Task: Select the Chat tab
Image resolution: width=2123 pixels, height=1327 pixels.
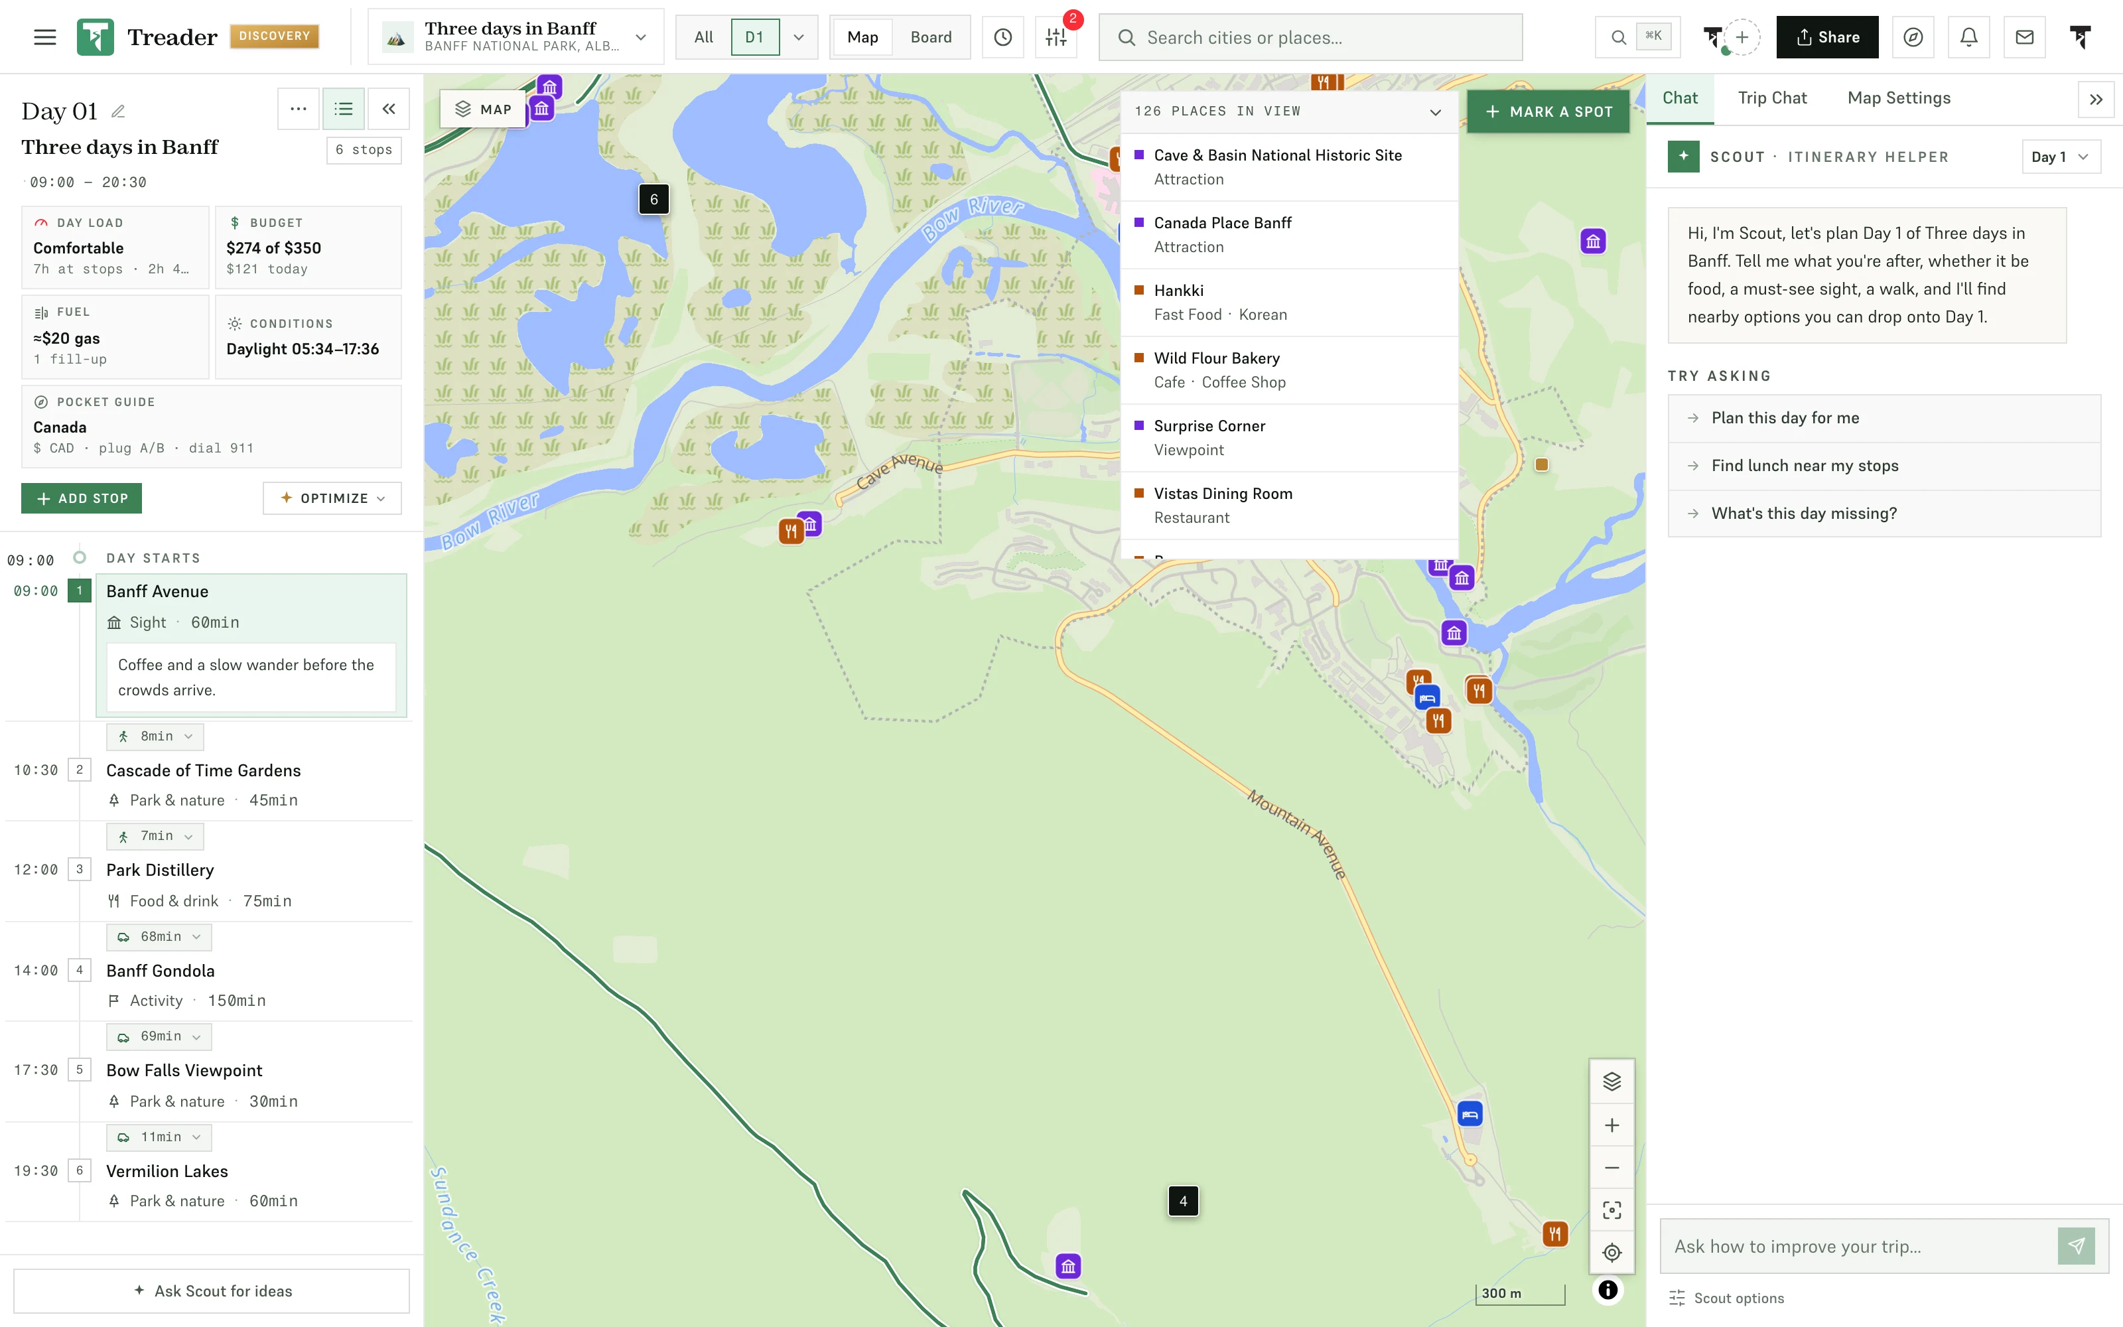Action: tap(1680, 98)
